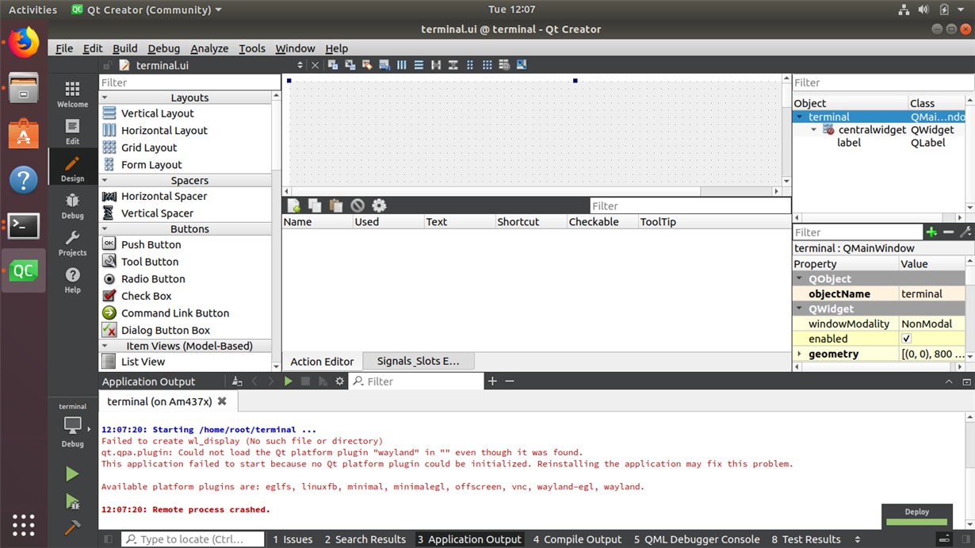
Task: Open Projects mode in sidebar
Action: (72, 243)
